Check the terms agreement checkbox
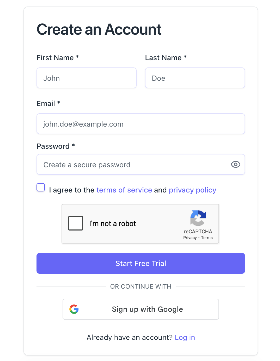The image size is (280, 361). point(41,187)
